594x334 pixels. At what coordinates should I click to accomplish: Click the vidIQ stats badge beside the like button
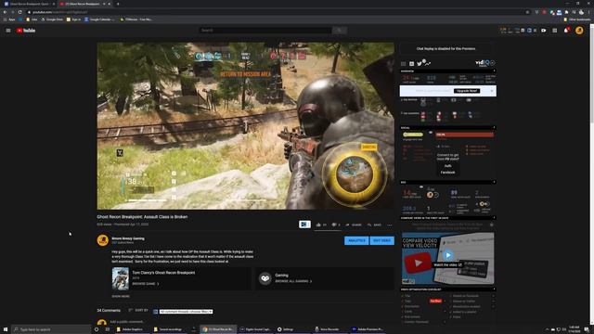(304, 225)
